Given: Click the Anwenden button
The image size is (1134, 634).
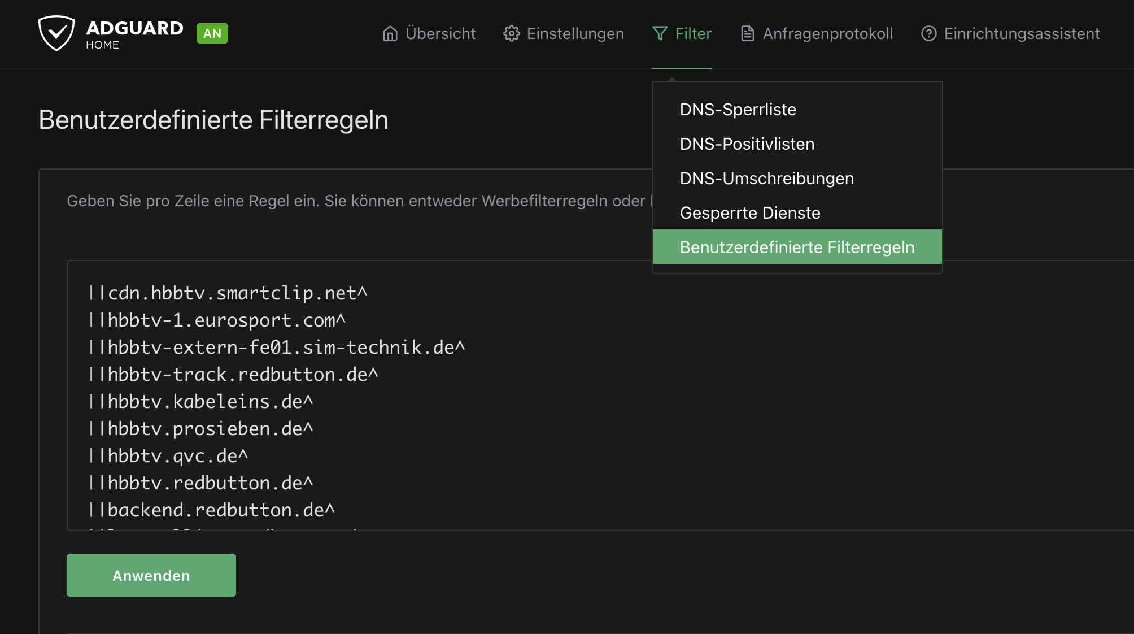Looking at the screenshot, I should click(151, 575).
